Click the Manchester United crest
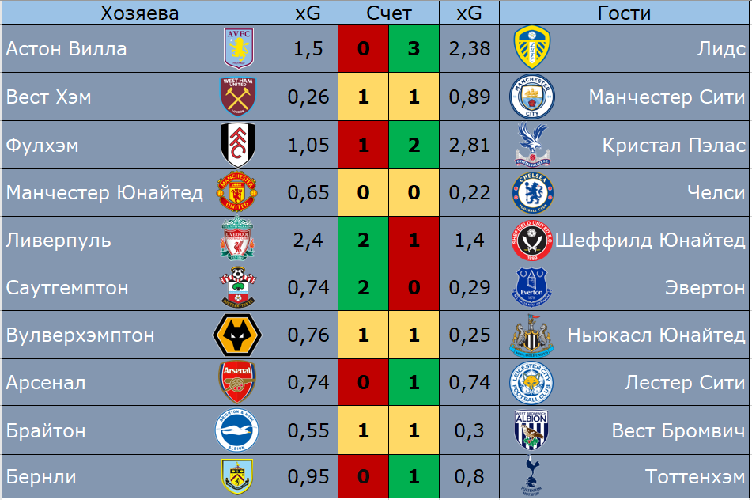 click(x=236, y=192)
